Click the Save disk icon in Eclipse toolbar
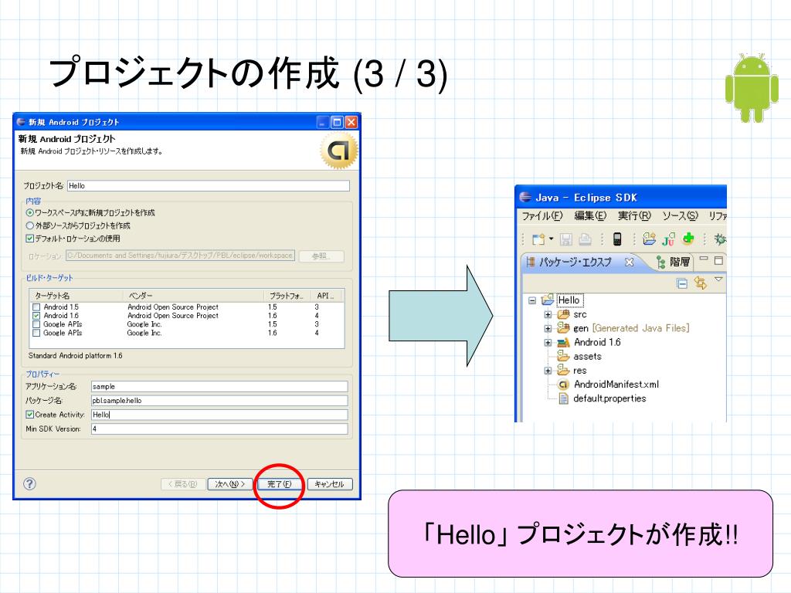791x593 pixels. click(x=566, y=239)
